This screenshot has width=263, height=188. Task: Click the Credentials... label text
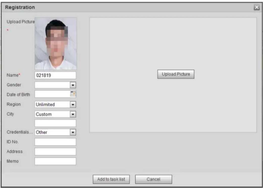pos(20,132)
